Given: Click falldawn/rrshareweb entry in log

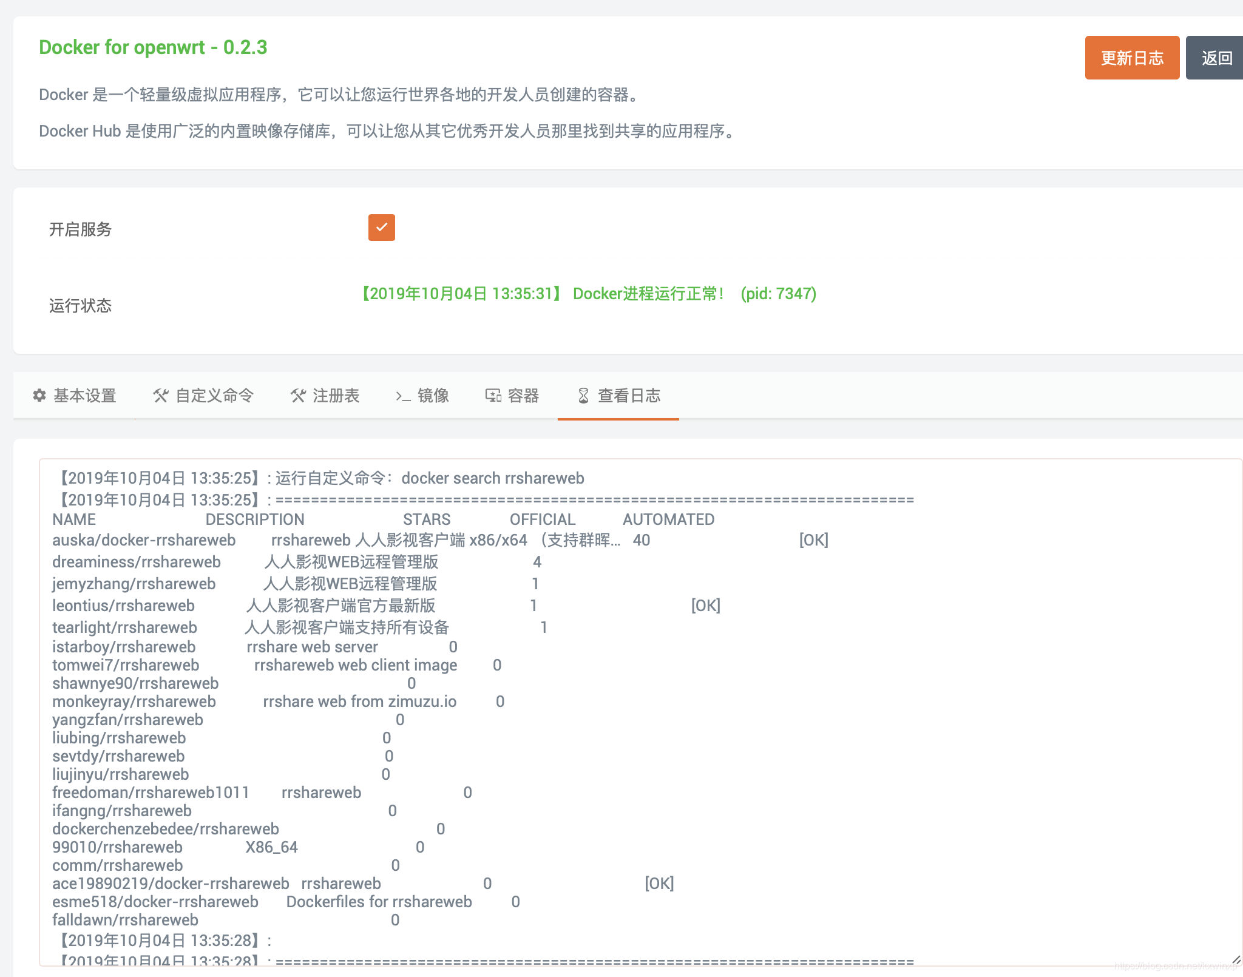Looking at the screenshot, I should [125, 920].
